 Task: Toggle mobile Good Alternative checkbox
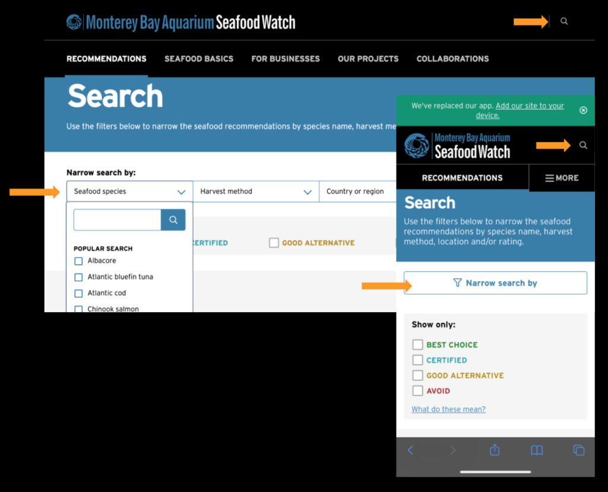tap(417, 375)
